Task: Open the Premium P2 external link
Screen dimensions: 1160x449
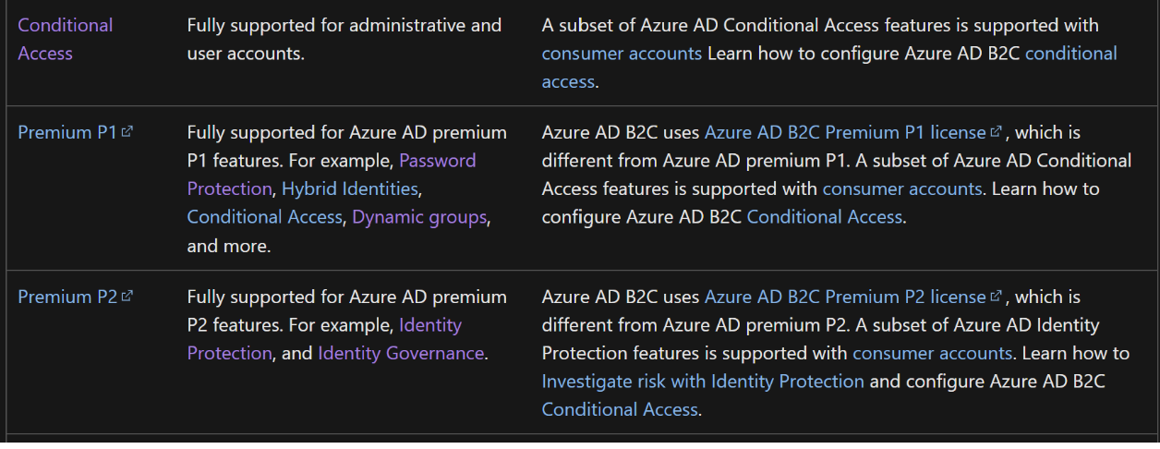Action: [67, 297]
